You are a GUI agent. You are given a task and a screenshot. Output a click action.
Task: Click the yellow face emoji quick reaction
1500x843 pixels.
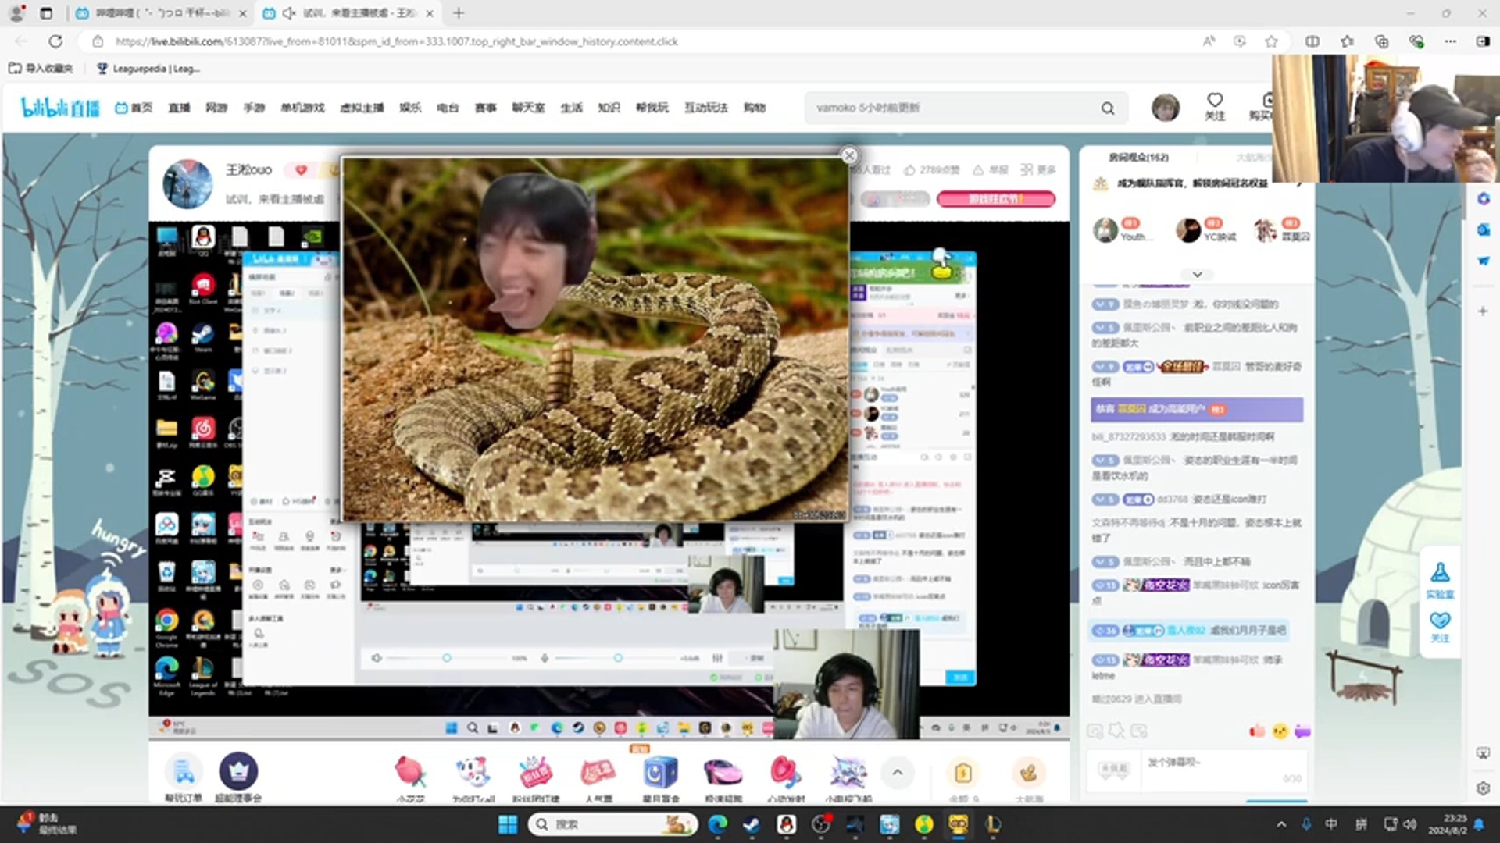pos(1280,731)
